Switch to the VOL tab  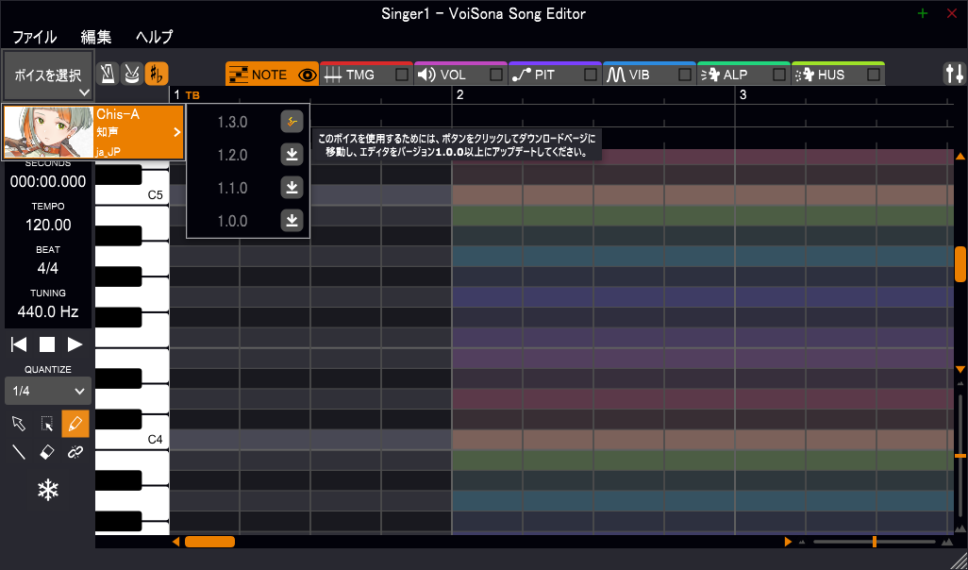point(460,75)
